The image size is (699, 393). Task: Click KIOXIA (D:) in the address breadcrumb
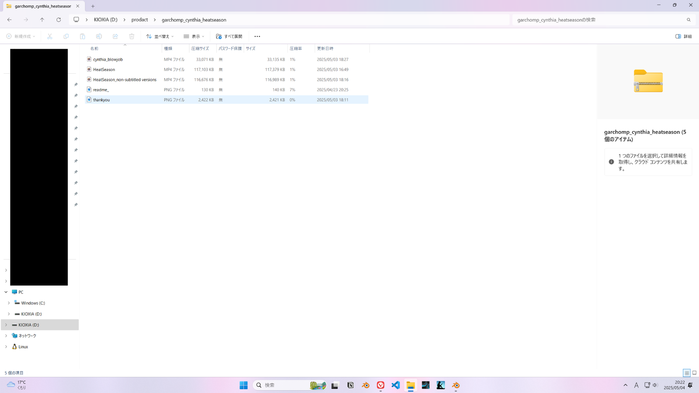106,20
